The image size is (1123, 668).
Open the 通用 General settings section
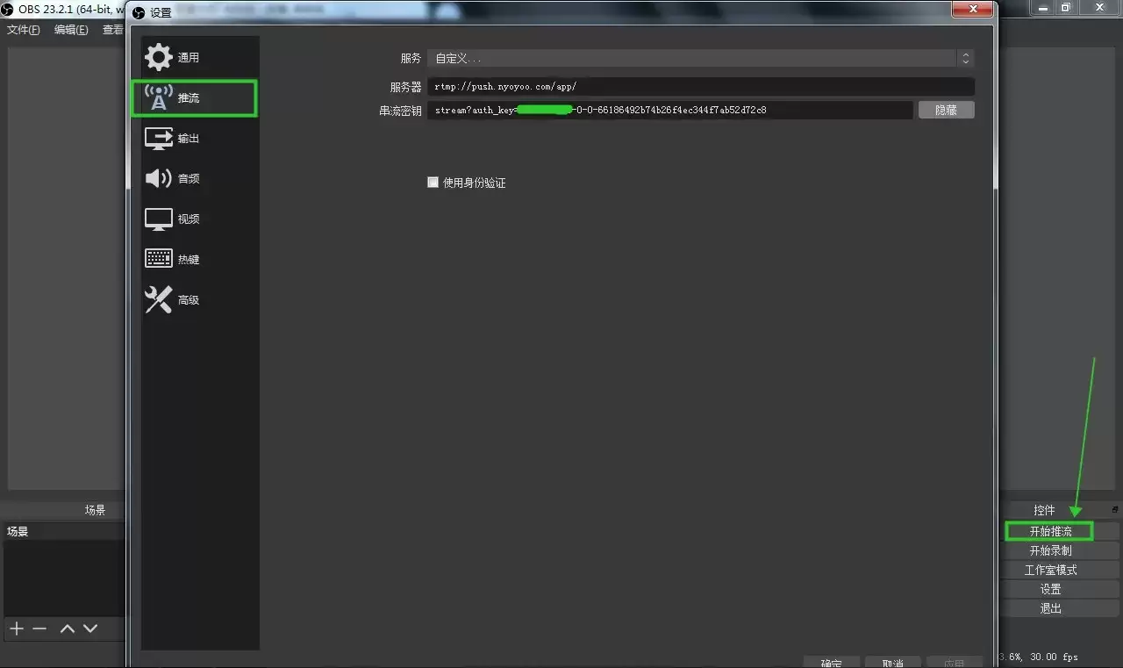pyautogui.click(x=199, y=58)
